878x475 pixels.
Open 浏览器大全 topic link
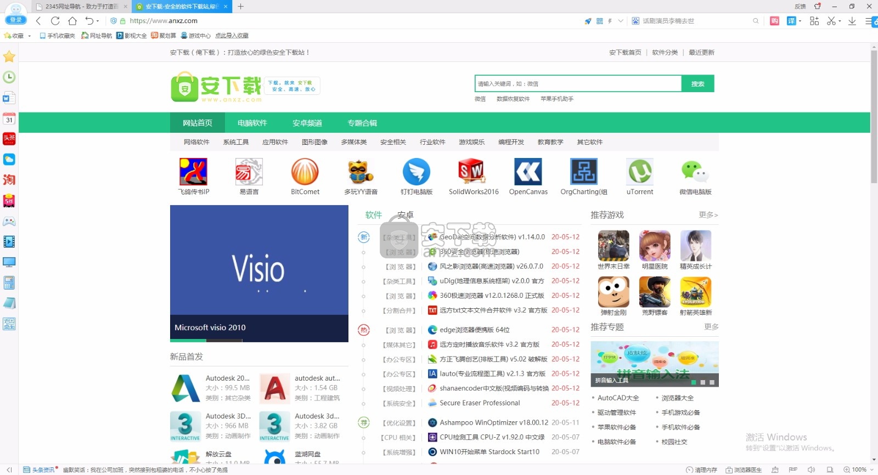click(678, 398)
